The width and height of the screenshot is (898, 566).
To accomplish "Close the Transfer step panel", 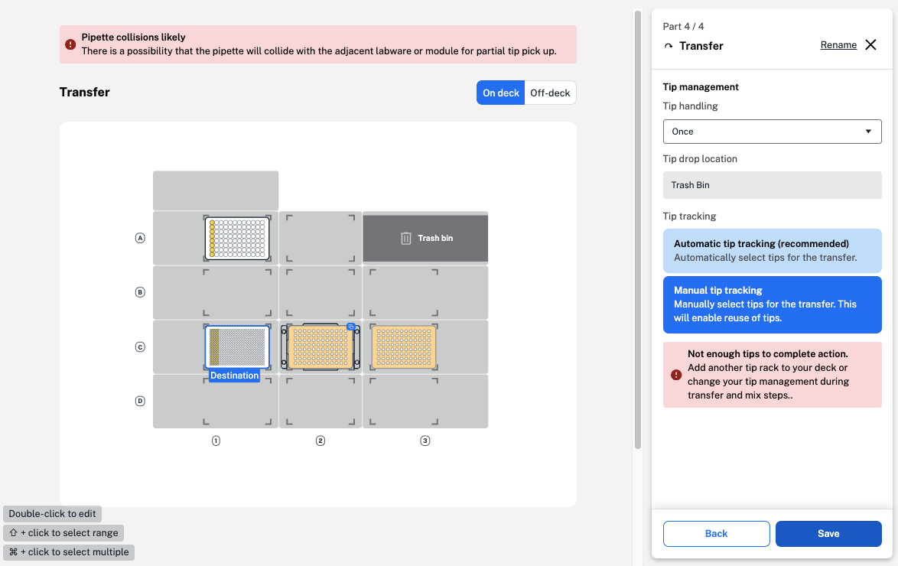I will [870, 45].
